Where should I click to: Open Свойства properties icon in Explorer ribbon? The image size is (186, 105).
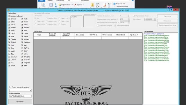click(104, 5)
